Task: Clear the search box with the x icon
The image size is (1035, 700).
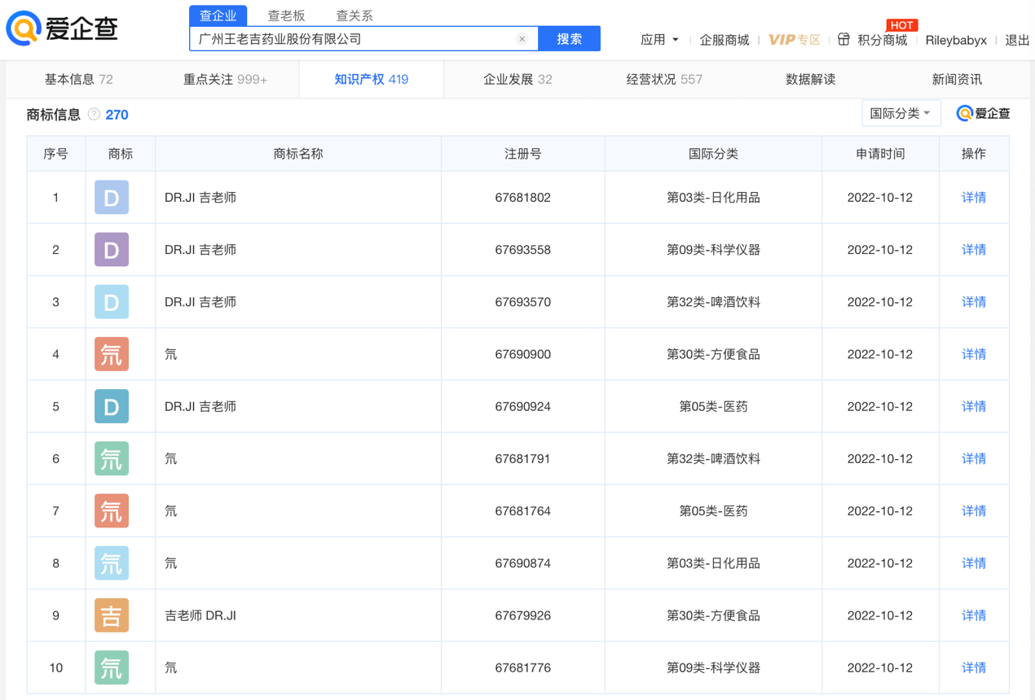Action: [x=522, y=39]
